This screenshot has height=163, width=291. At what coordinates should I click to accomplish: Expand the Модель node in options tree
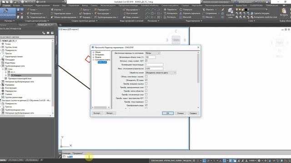tap(93, 57)
